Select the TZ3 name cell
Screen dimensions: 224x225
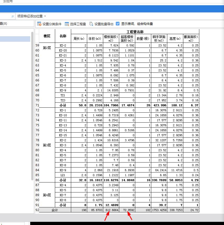point(63,100)
